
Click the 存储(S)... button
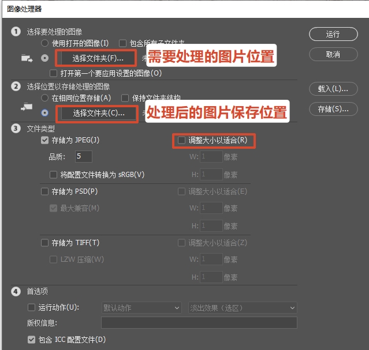[x=333, y=109]
